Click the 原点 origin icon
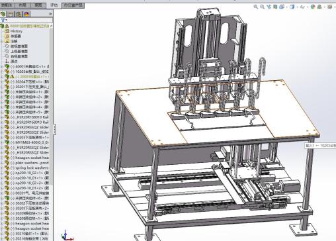This screenshot has height=241, width=336. 7,61
